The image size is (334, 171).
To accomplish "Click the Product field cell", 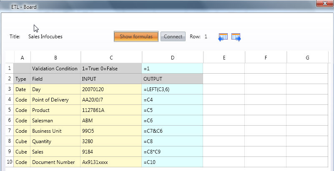I will coord(55,110).
